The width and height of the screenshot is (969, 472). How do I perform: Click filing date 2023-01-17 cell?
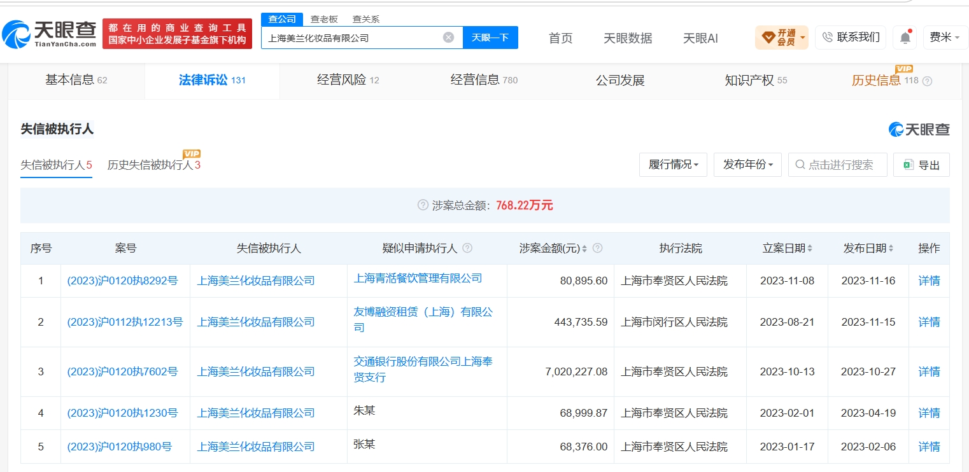click(x=787, y=447)
